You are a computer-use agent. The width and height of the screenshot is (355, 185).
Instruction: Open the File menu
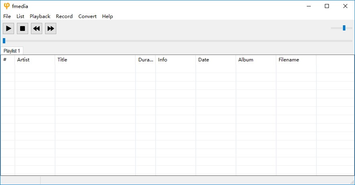7,16
